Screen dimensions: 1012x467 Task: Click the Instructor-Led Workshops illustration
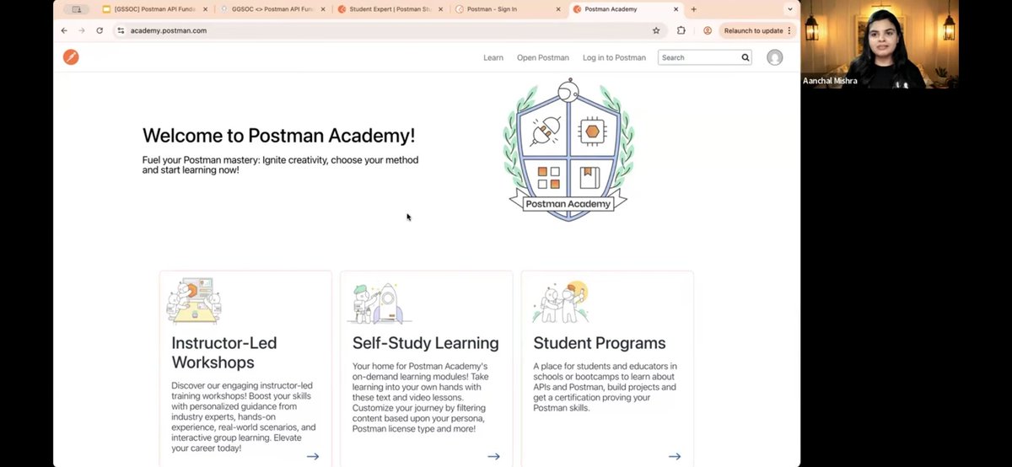coord(194,301)
